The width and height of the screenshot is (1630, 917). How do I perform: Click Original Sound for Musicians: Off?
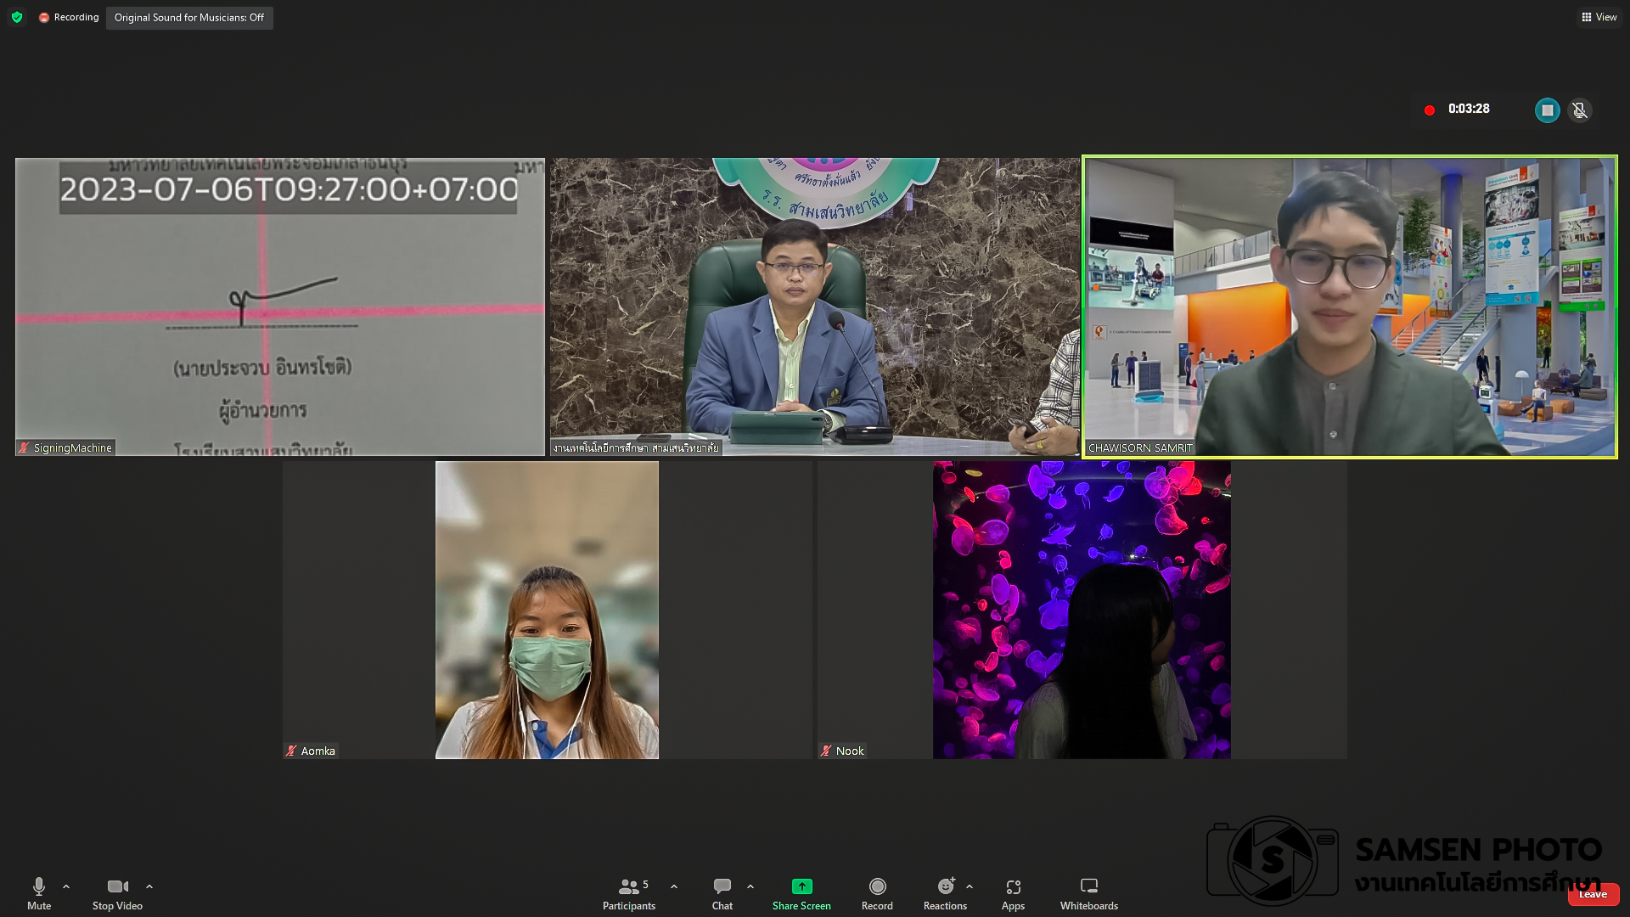click(189, 18)
